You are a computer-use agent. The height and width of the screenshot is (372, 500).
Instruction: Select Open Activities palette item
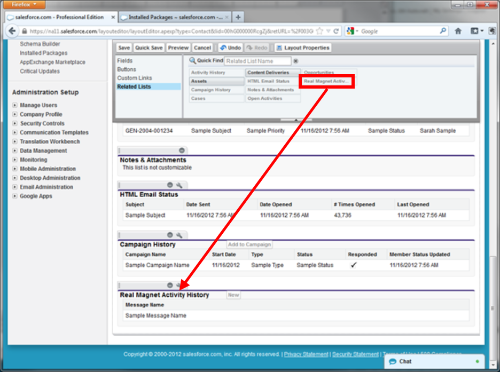pyautogui.click(x=273, y=98)
